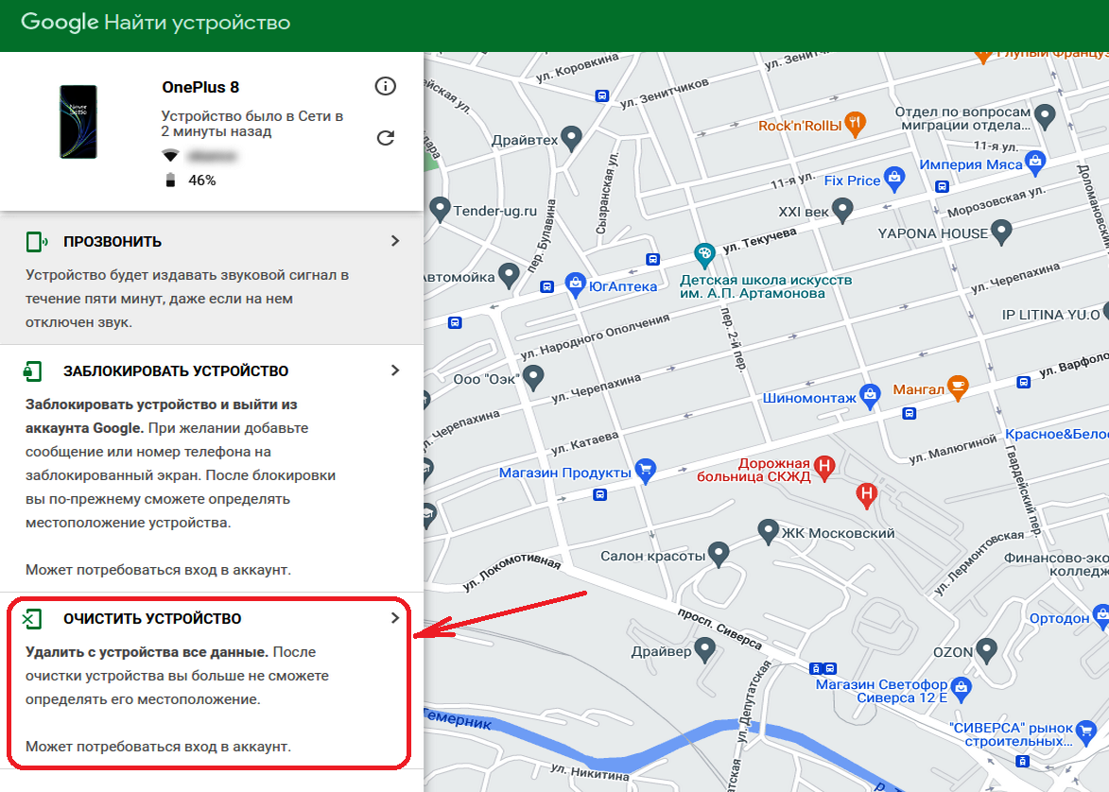Screen dimensions: 1109x792
Task: Click the ring device phone icon
Action: 36,242
